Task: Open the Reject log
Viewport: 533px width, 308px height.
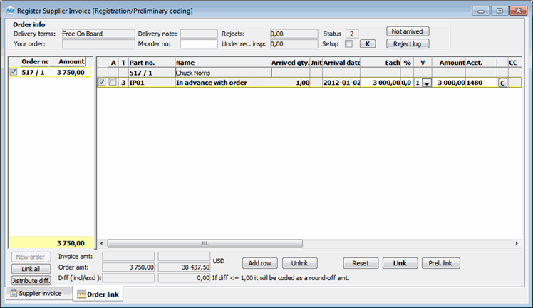Action: click(408, 43)
